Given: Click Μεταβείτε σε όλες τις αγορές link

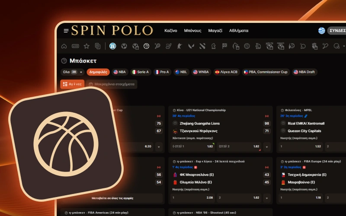Looking at the screenshot, I should (112, 198).
